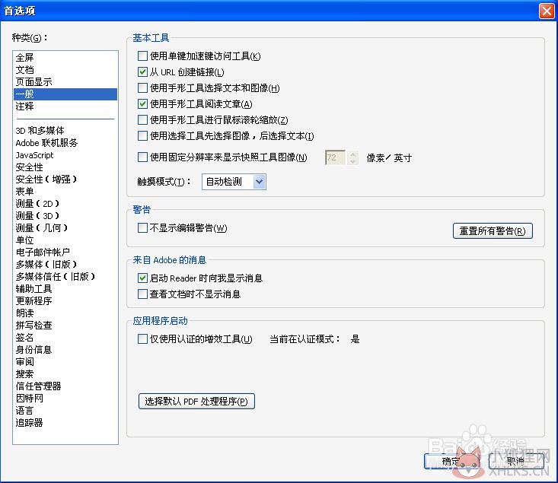Uncheck 使用手形工具阅读文章 option
Screen dimensions: 558x483
[x=142, y=104]
